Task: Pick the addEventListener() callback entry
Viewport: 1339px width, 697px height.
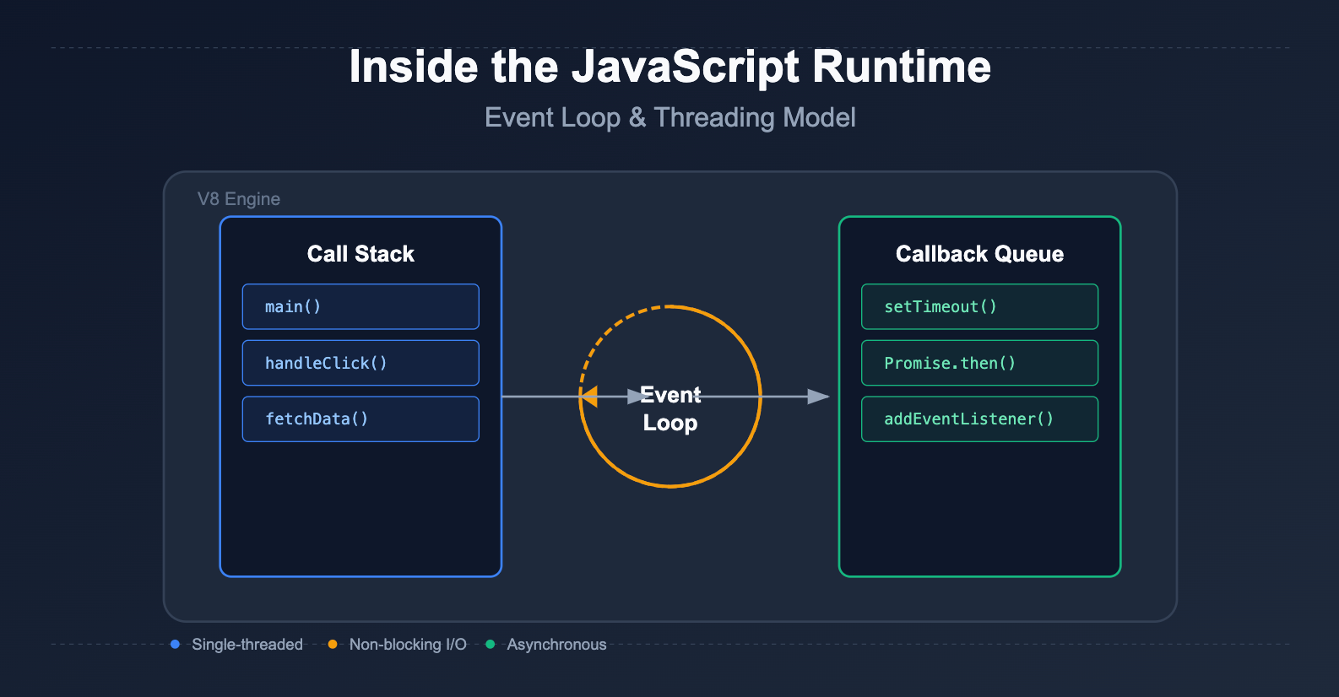Action: (979, 419)
